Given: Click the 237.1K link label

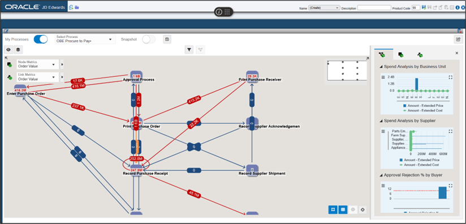Looking at the screenshot, I should pos(78,107).
